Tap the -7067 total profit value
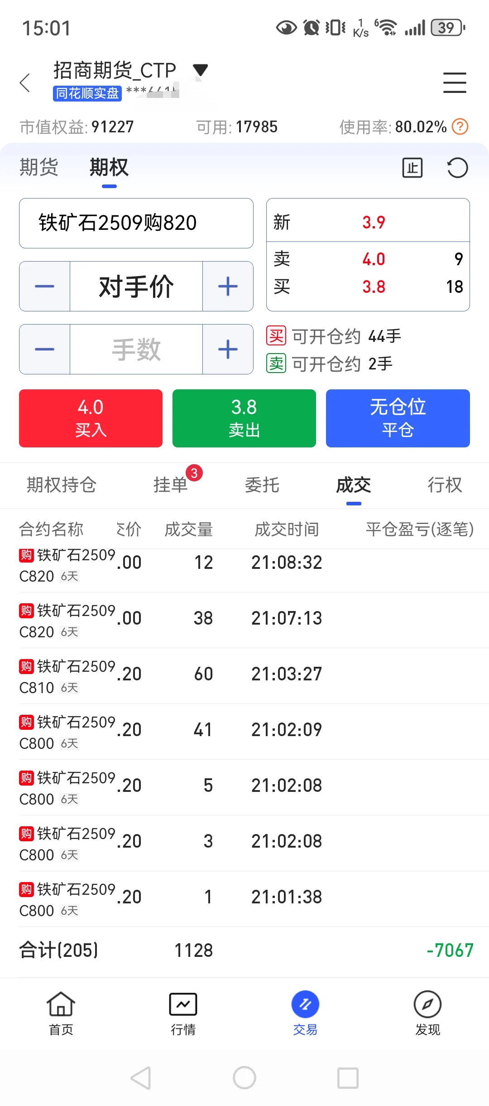489x1106 pixels. [450, 950]
